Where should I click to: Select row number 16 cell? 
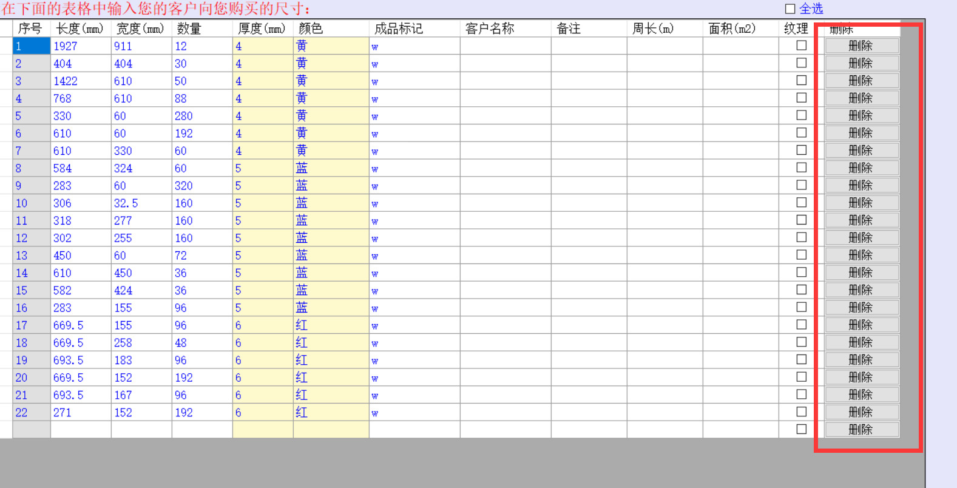pyautogui.click(x=32, y=308)
